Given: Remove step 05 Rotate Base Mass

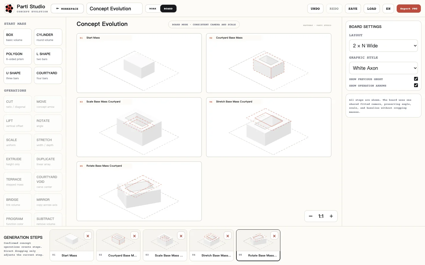Looking at the screenshot, I should [274, 236].
